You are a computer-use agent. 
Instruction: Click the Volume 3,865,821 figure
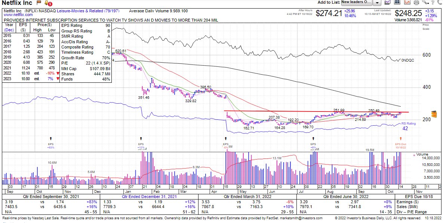pyautogui.click(x=409, y=20)
